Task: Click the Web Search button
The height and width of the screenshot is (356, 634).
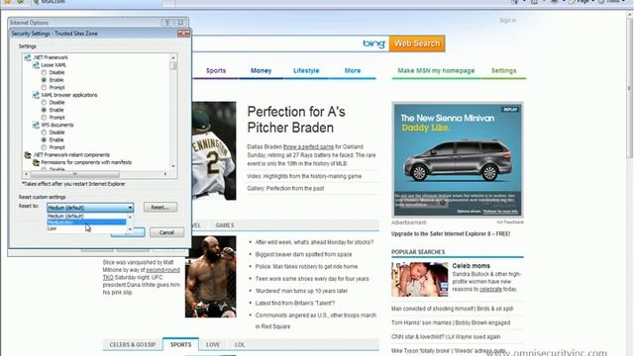Action: coord(417,44)
